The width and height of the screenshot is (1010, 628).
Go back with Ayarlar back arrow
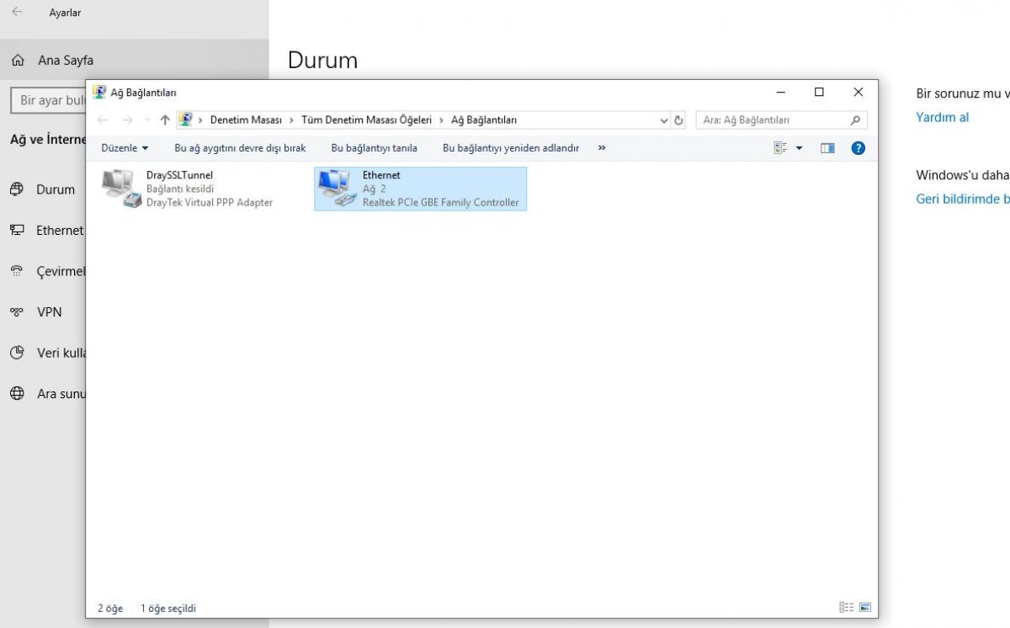pos(17,13)
